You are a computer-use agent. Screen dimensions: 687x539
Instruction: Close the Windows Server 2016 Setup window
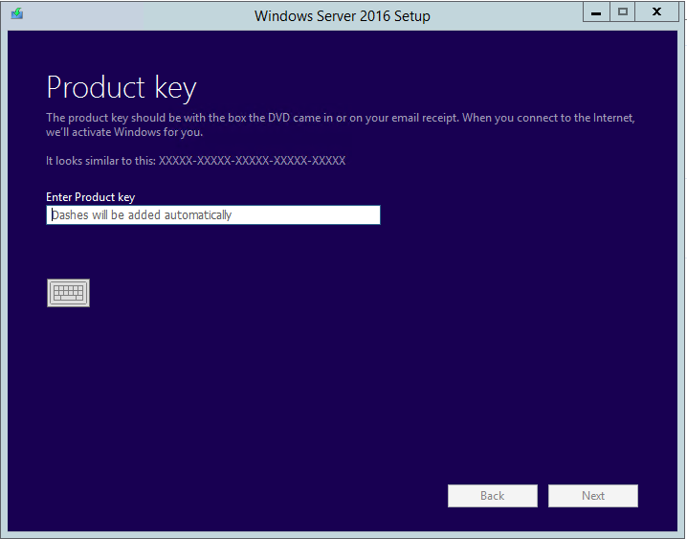click(x=656, y=12)
